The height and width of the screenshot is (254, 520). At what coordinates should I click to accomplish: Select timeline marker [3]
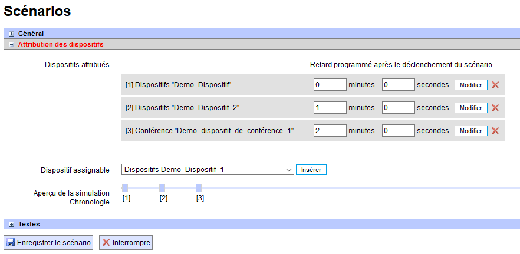(x=199, y=188)
